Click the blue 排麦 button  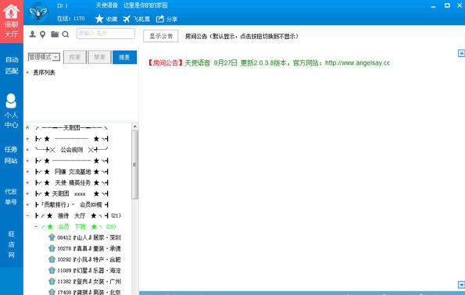coord(124,57)
